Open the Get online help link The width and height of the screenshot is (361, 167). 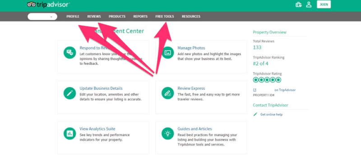tap(272, 114)
